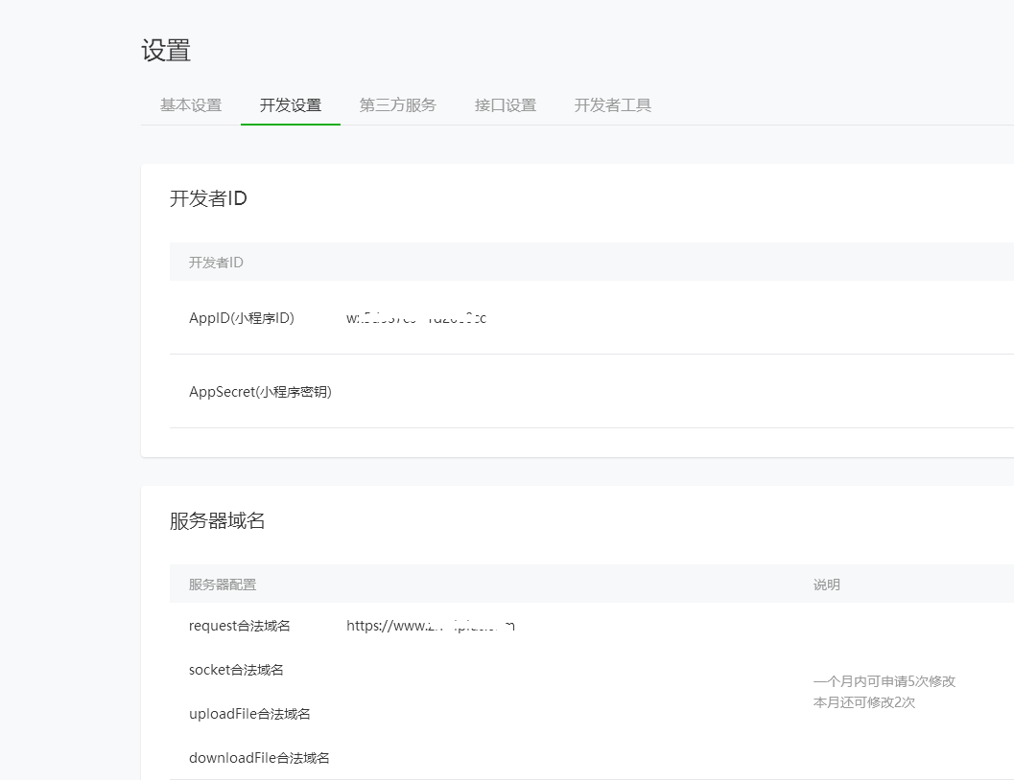Screen dimensions: 1014x780
Task: Select the downloadFile合法域名 row
Action: [259, 758]
